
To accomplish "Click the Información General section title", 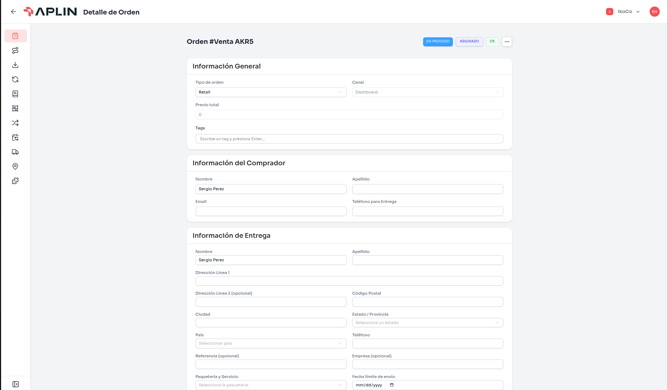I will pyautogui.click(x=227, y=66).
